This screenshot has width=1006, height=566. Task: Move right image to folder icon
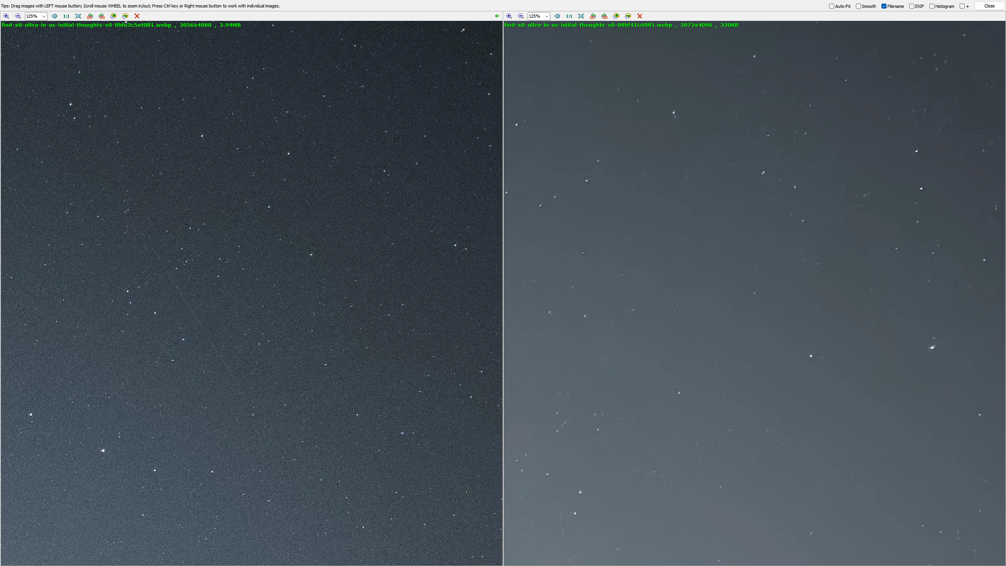pos(628,16)
